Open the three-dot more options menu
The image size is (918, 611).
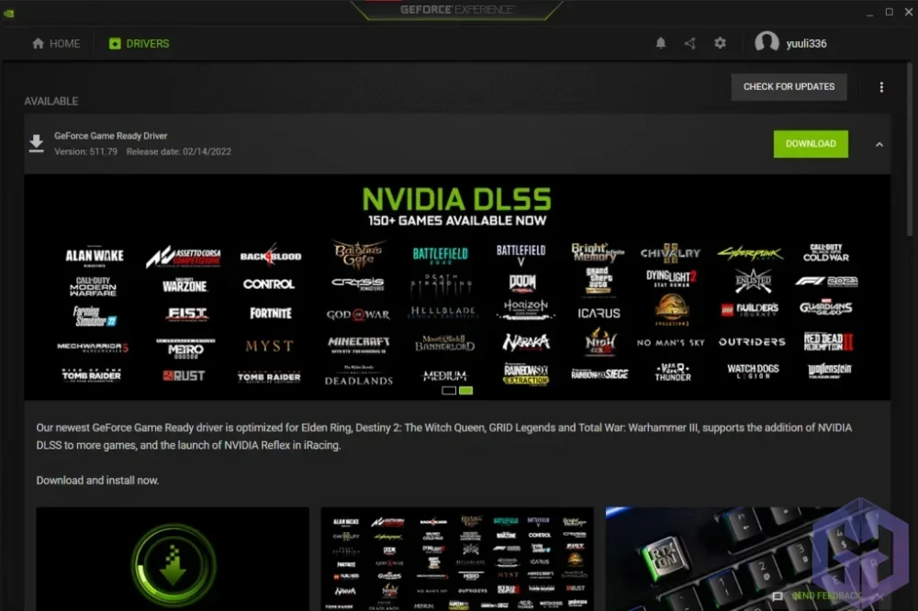coord(881,87)
